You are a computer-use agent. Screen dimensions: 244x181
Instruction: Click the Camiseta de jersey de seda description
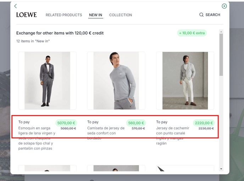[106, 133]
